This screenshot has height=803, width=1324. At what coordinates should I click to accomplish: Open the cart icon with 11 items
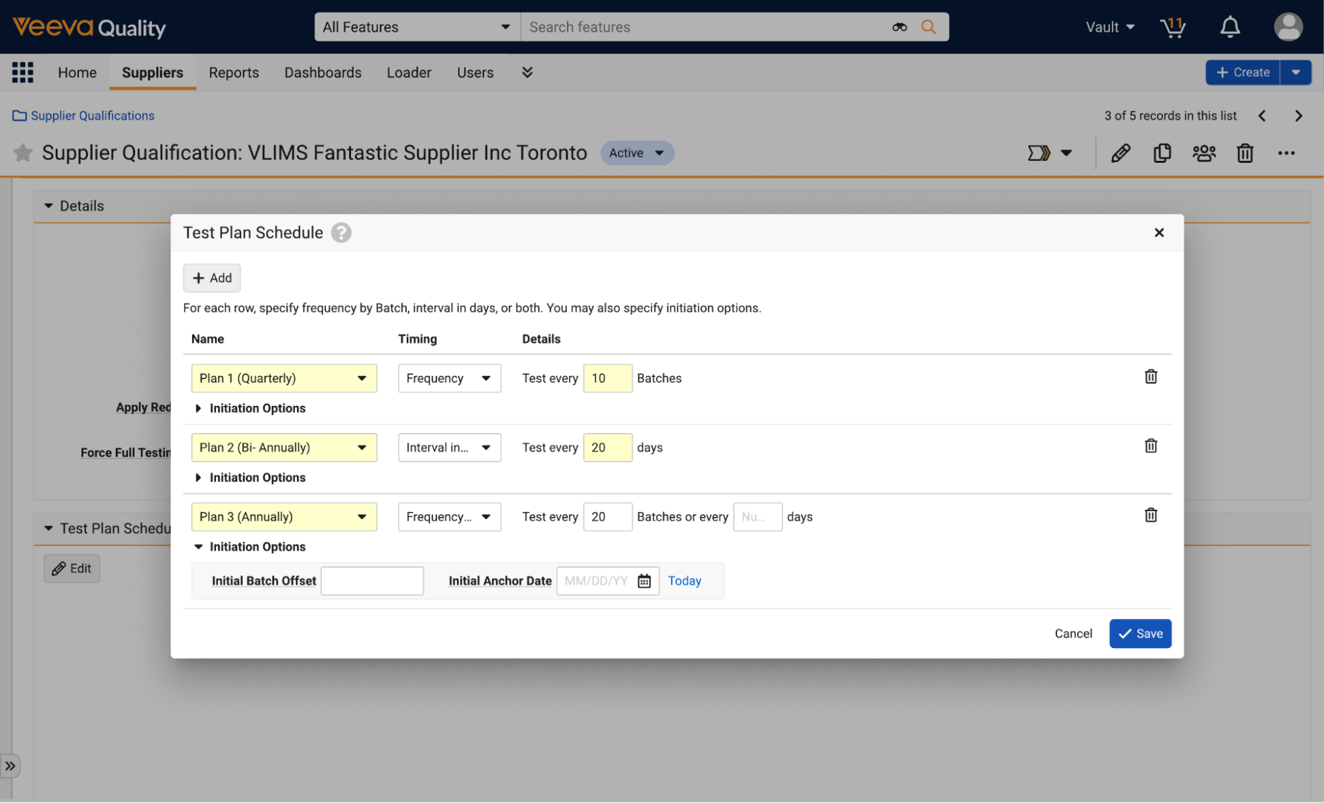[x=1172, y=27]
